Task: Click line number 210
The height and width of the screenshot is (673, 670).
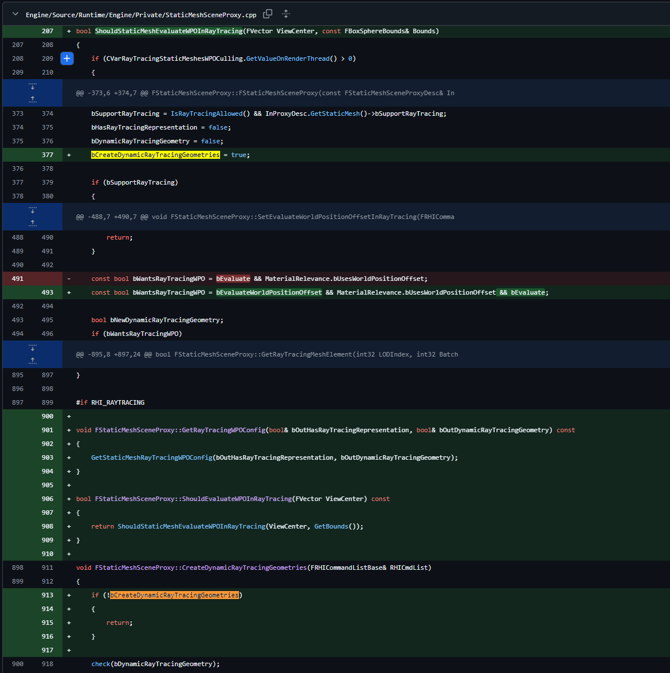Action: click(x=48, y=73)
